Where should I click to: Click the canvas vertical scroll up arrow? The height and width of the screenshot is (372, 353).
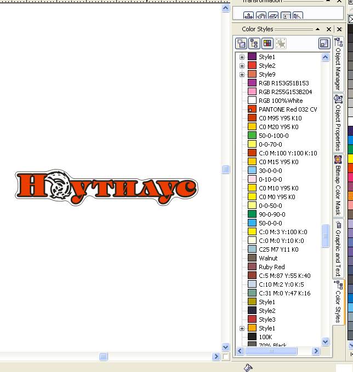[x=226, y=8]
